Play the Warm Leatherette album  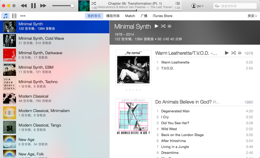[227, 53]
